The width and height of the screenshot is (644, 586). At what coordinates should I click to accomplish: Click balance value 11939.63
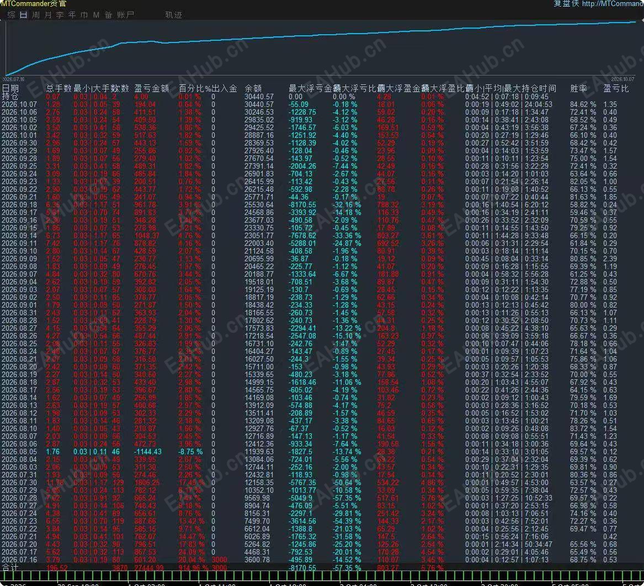pyautogui.click(x=259, y=452)
